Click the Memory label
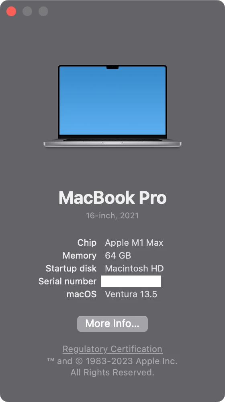 coord(80,255)
